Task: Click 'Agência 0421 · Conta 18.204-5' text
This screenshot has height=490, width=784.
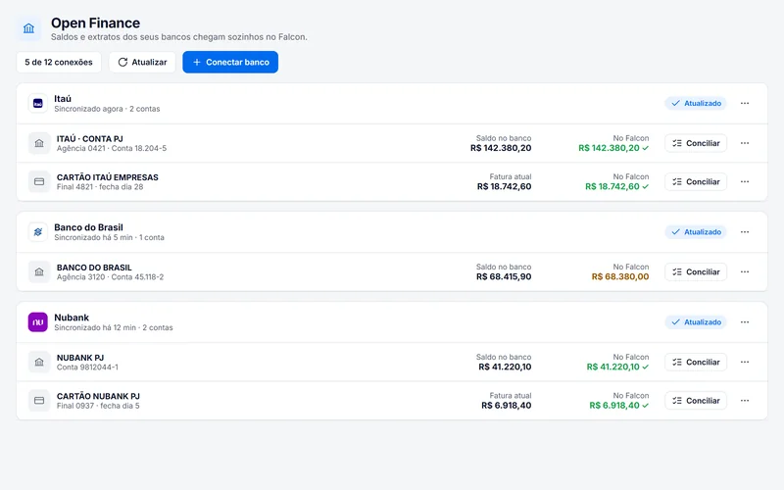Action: [112, 149]
